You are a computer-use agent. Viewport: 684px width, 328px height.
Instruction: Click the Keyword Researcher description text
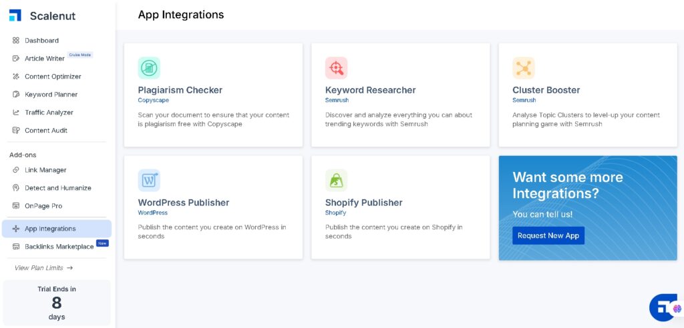point(399,119)
